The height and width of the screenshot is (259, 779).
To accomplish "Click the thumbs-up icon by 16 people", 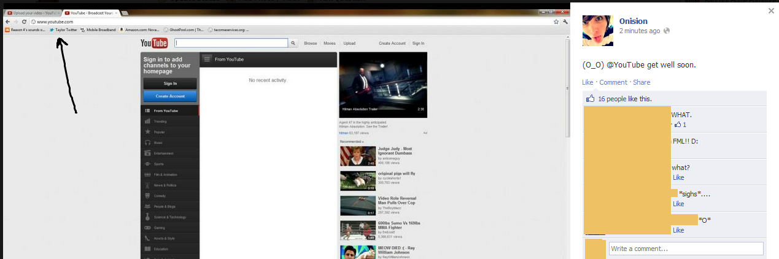I will 591,98.
